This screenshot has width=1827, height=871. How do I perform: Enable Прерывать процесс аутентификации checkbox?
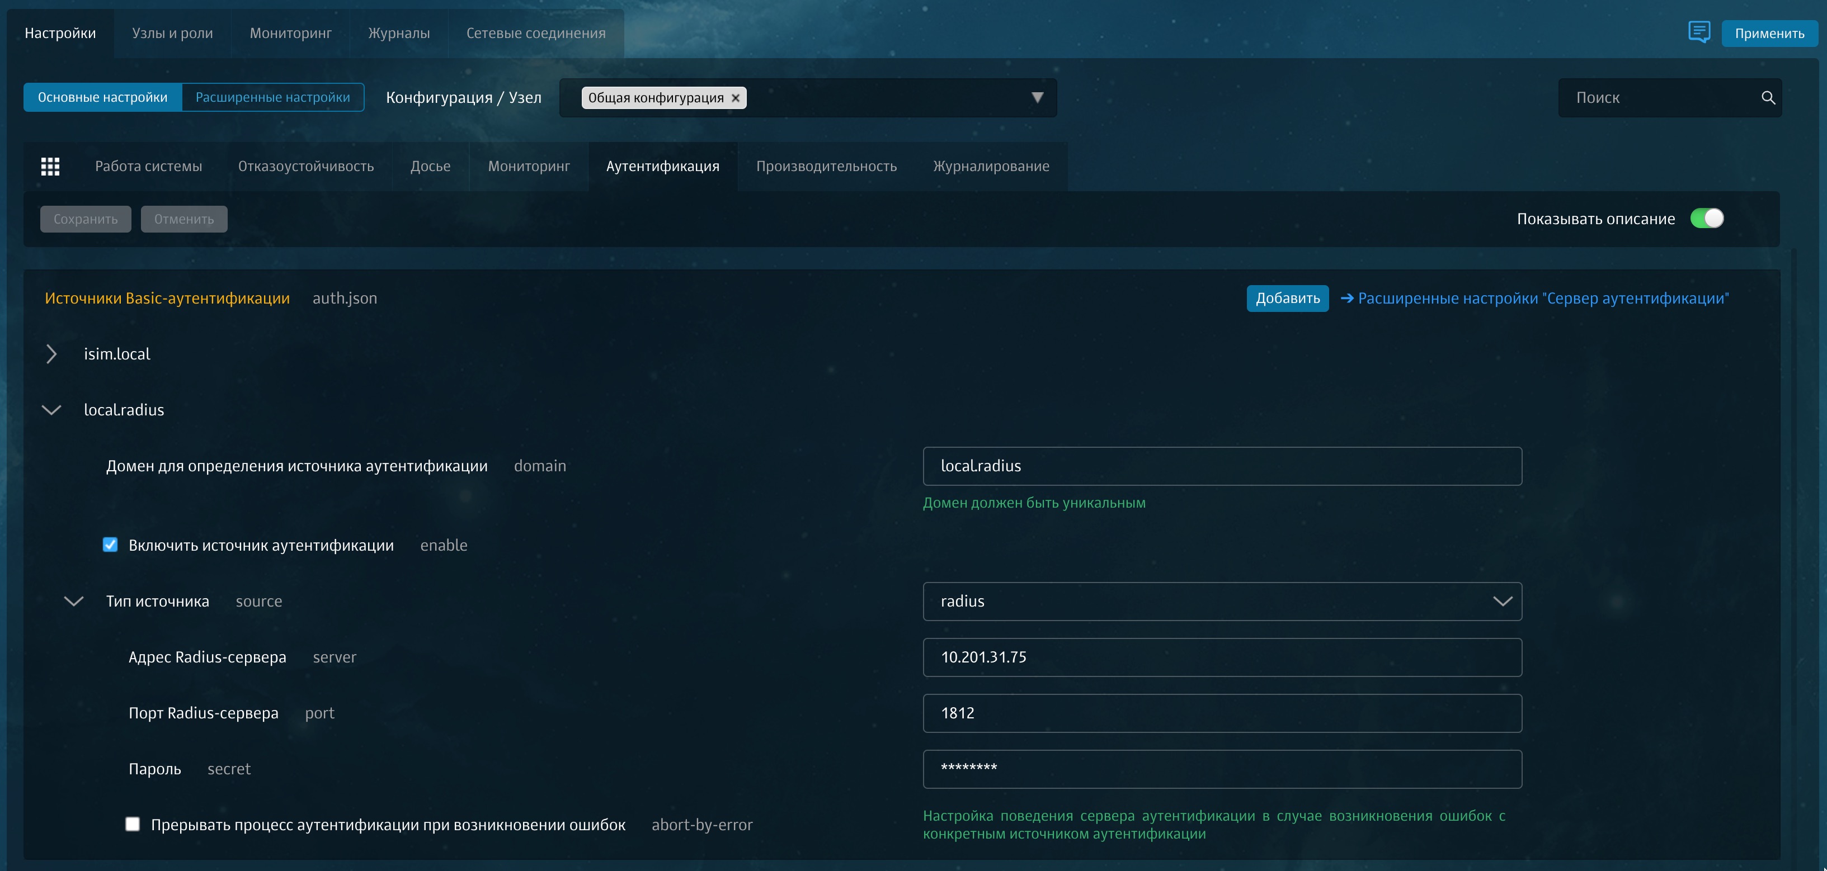(x=133, y=823)
